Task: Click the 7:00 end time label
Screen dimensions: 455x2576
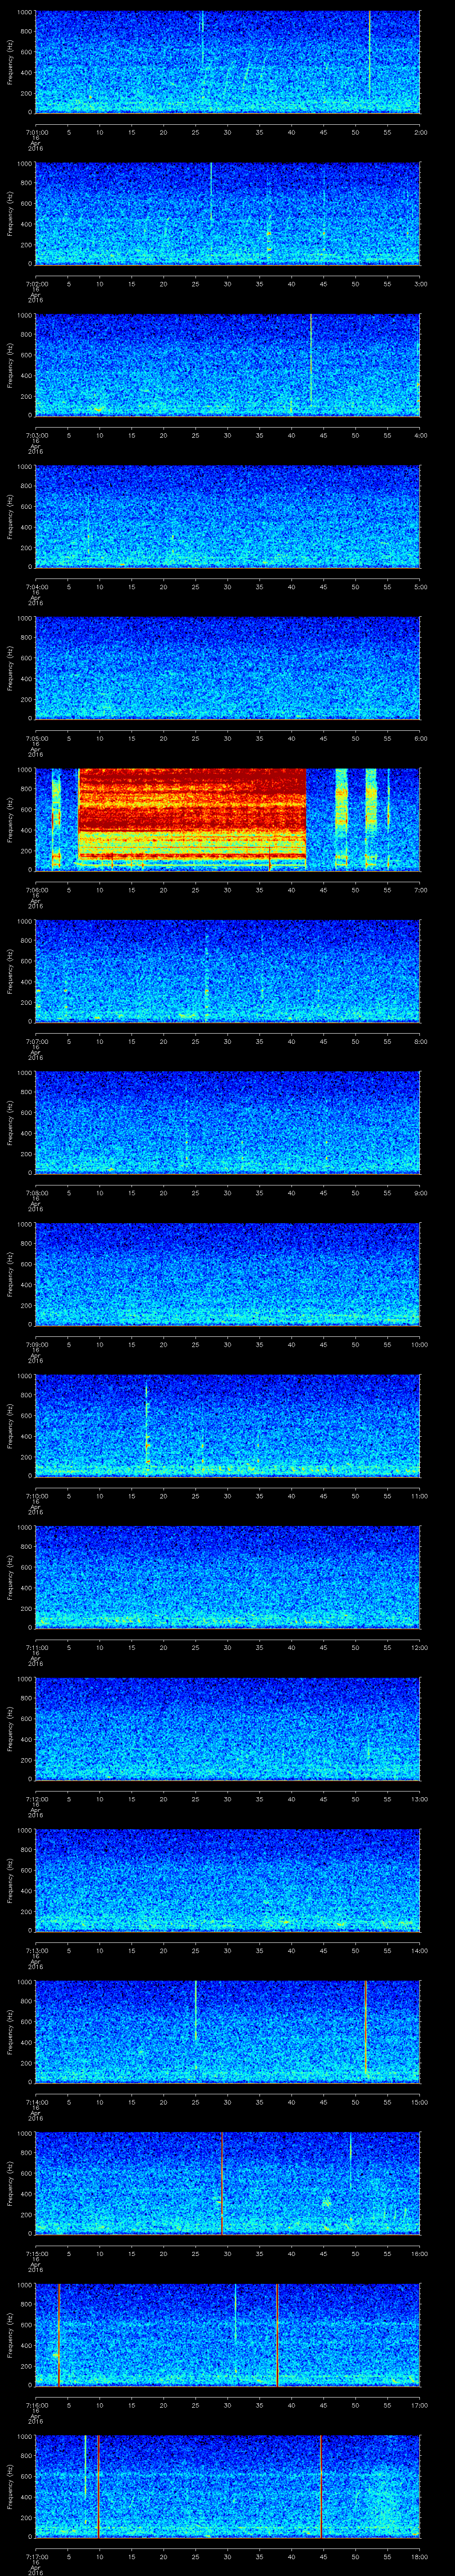Action: point(420,890)
